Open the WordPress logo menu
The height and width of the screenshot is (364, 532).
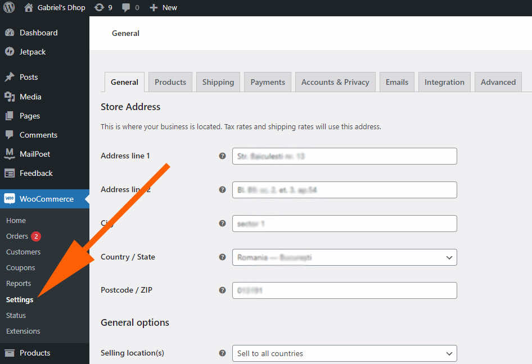coord(9,7)
